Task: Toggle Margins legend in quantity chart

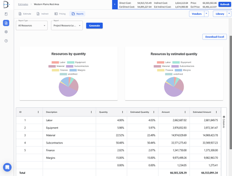Action: click(77, 70)
